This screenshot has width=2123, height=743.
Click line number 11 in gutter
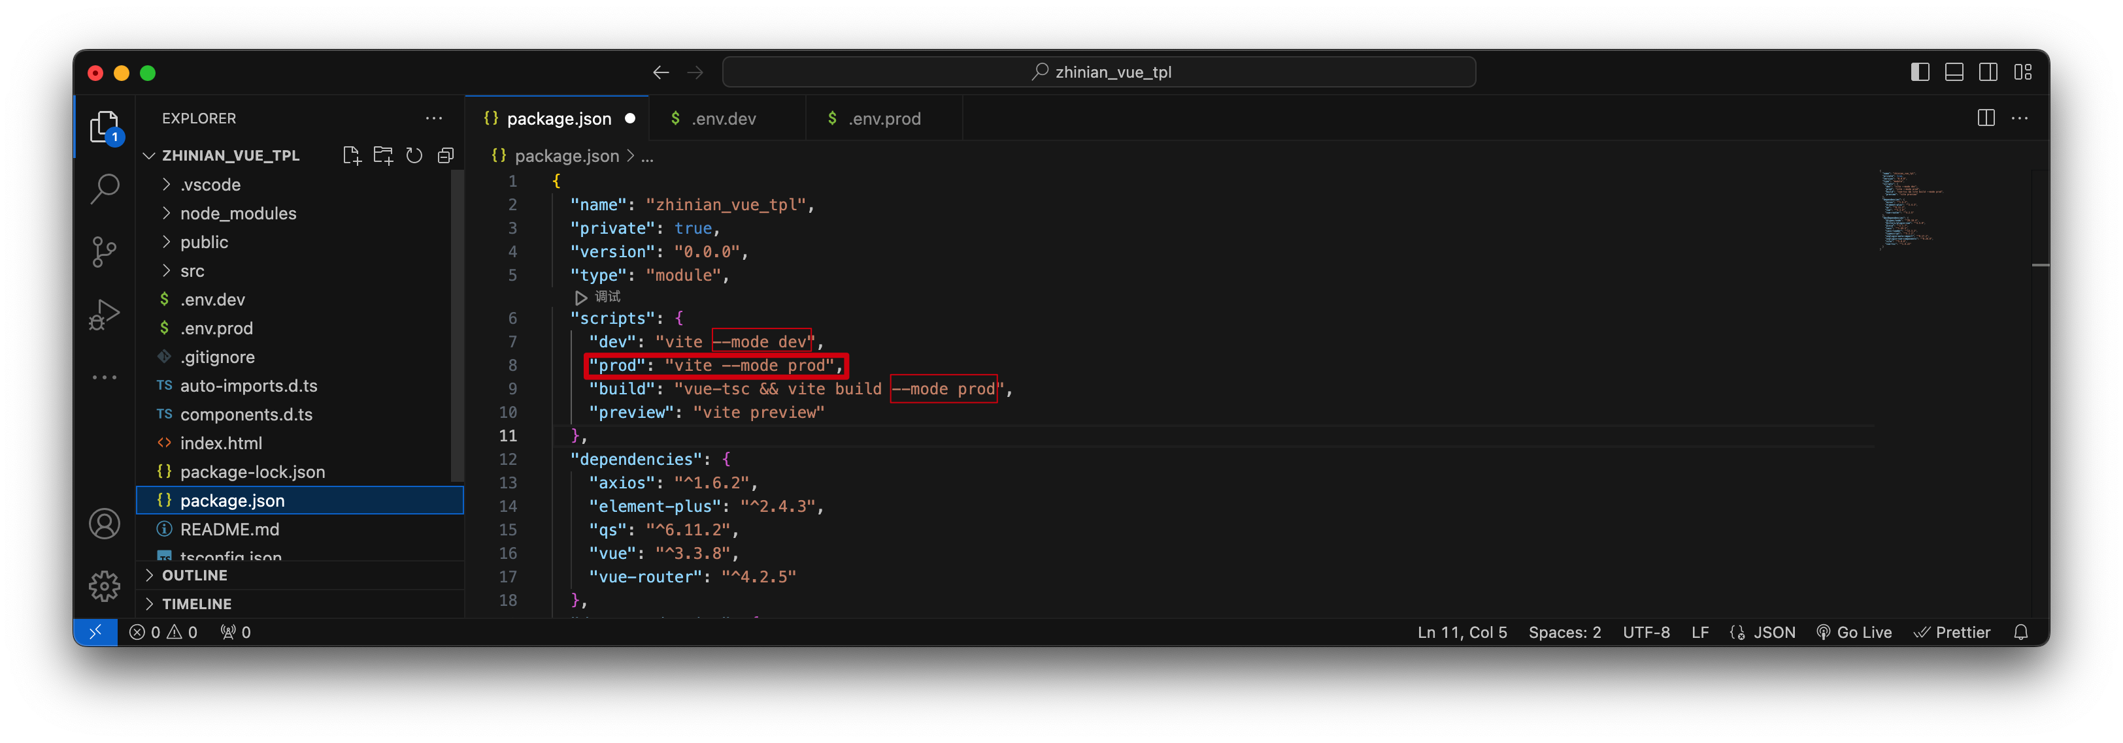tap(508, 436)
